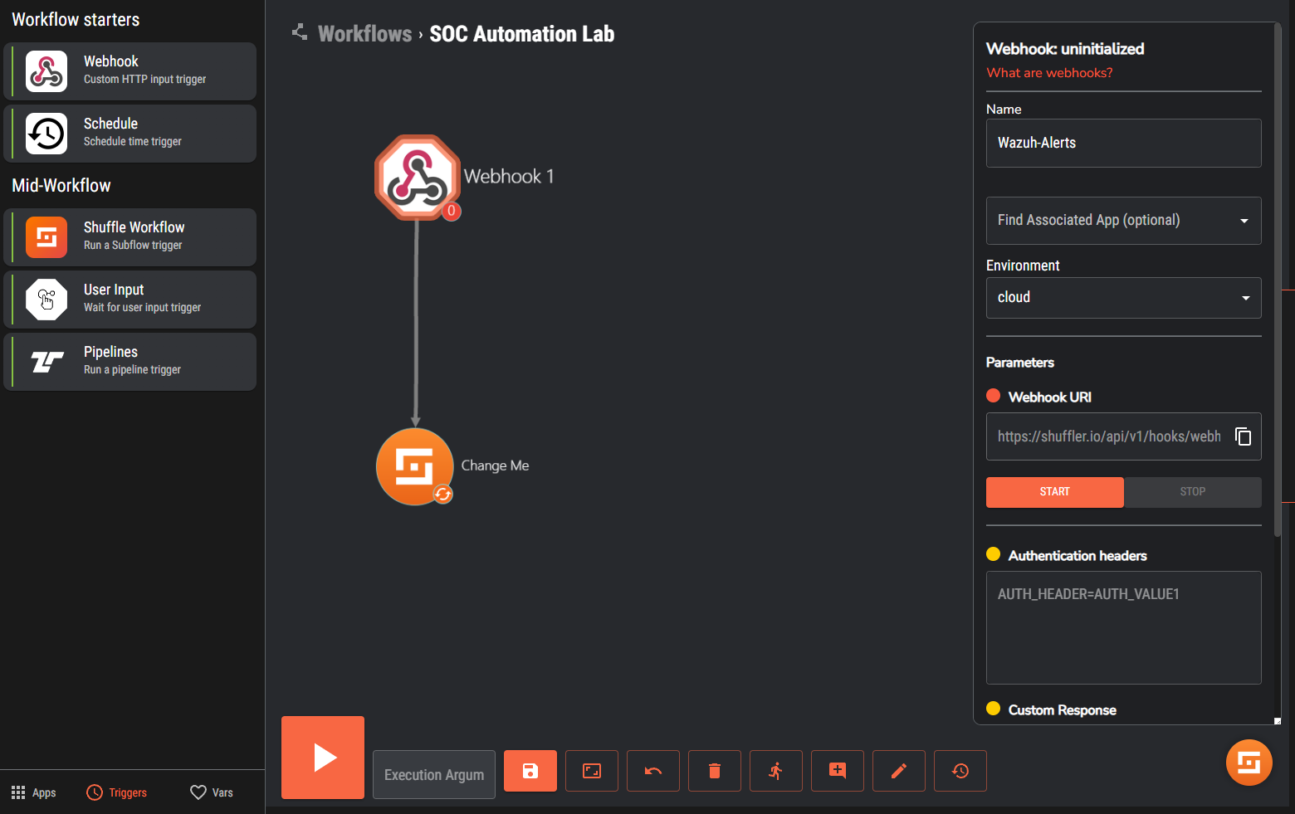Click the Webhook 1 node label
The width and height of the screenshot is (1295, 814).
[x=509, y=177]
